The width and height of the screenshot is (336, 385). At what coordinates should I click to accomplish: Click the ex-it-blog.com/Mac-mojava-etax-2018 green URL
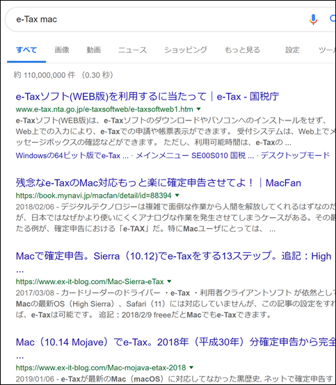[x=101, y=368]
